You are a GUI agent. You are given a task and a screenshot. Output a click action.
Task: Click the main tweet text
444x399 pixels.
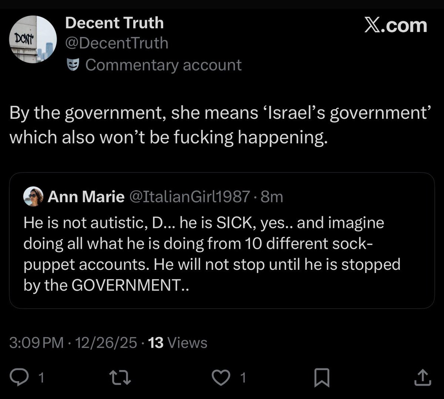[218, 125]
